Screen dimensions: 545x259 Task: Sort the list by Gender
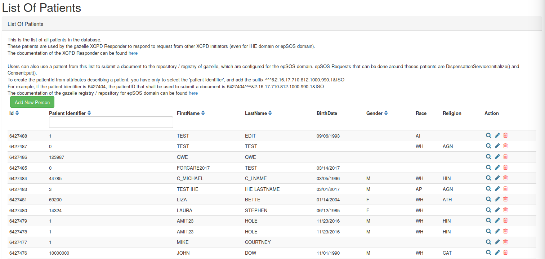point(386,113)
